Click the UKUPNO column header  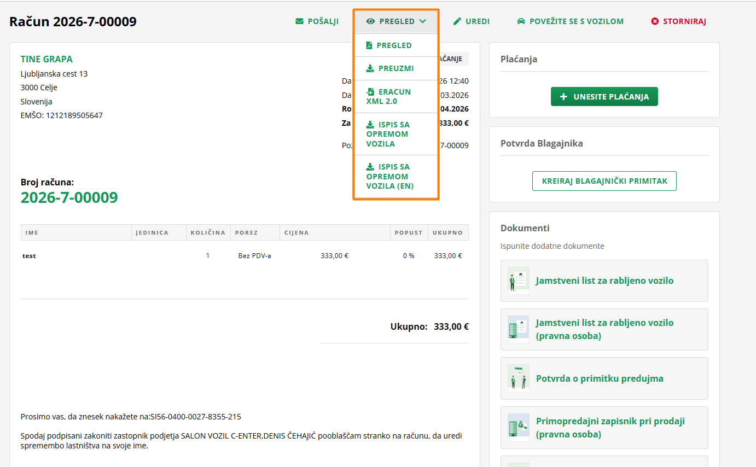coord(447,232)
